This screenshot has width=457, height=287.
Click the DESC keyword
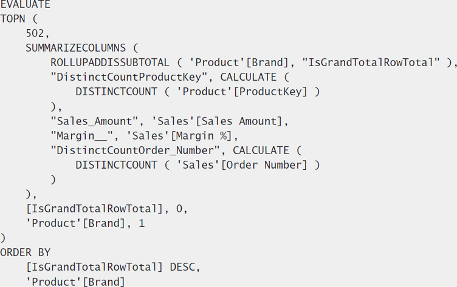point(182,267)
